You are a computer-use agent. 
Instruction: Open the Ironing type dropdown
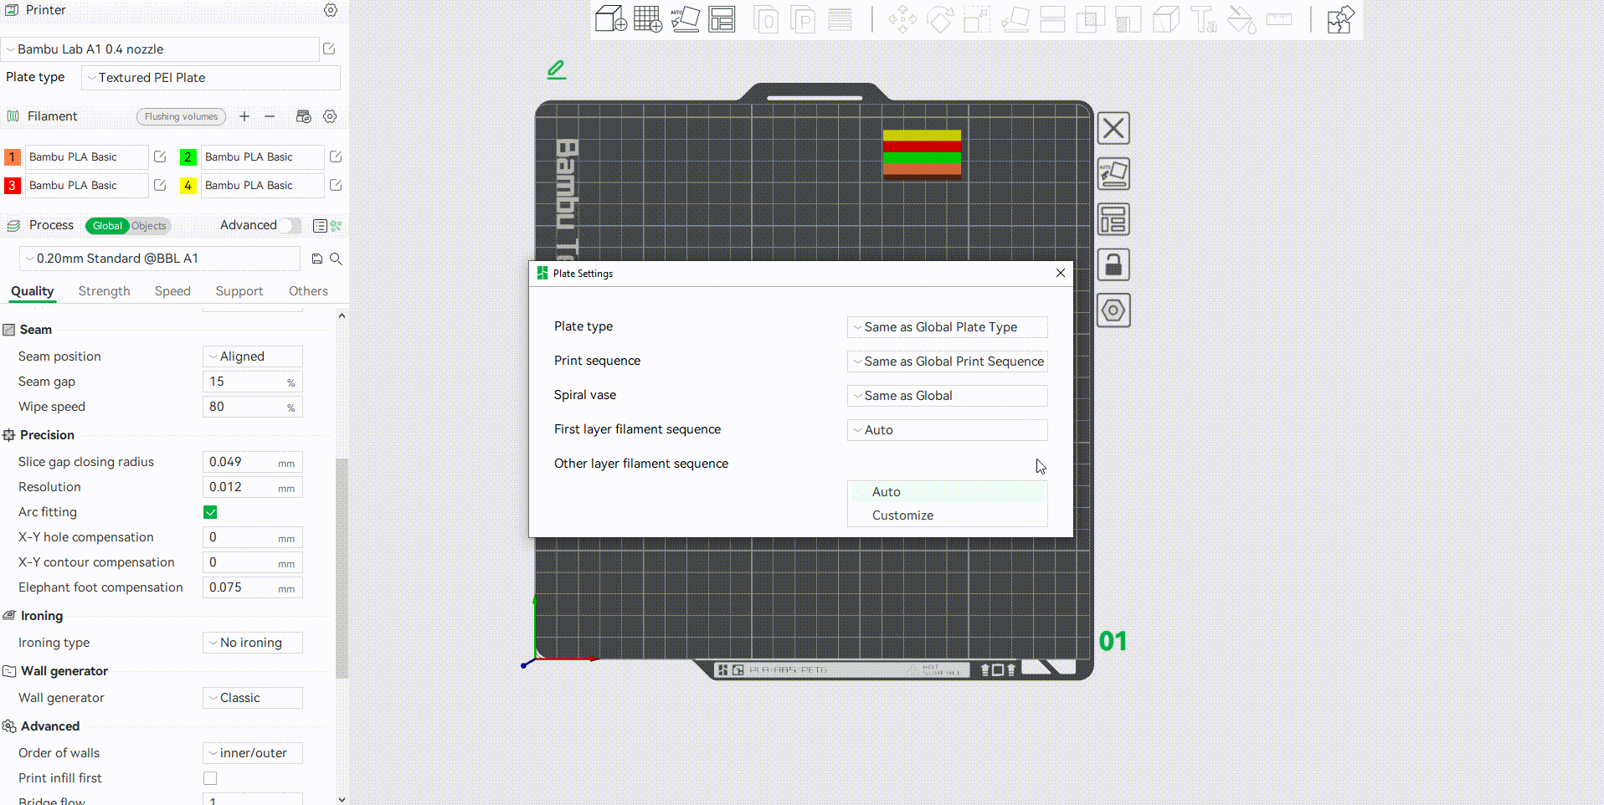tap(253, 643)
